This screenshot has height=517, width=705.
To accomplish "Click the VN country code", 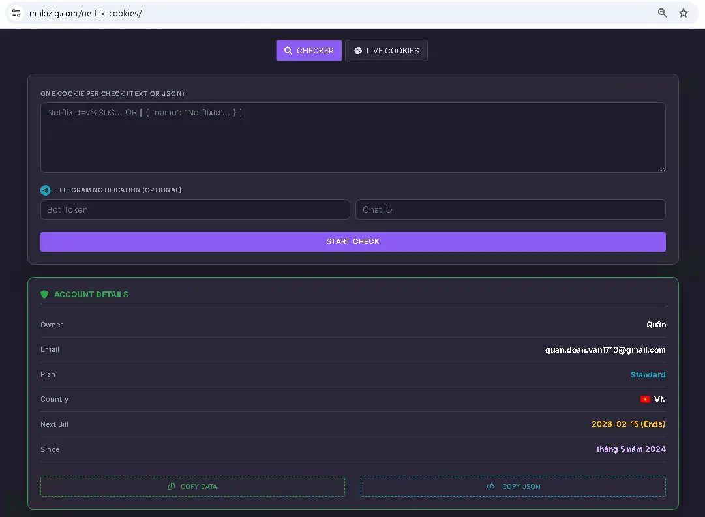I will [x=659, y=399].
